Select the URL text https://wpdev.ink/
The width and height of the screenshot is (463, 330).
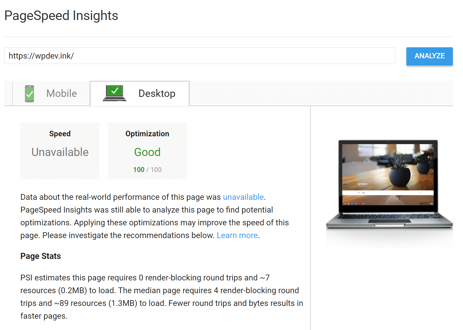pyautogui.click(x=41, y=56)
